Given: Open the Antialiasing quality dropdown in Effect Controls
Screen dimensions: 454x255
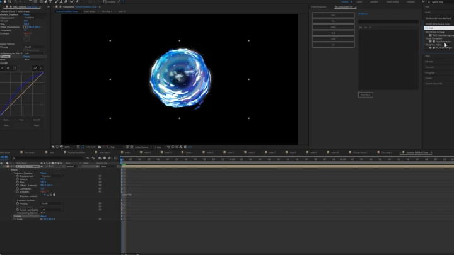Looking at the screenshot, I should click(35, 53).
